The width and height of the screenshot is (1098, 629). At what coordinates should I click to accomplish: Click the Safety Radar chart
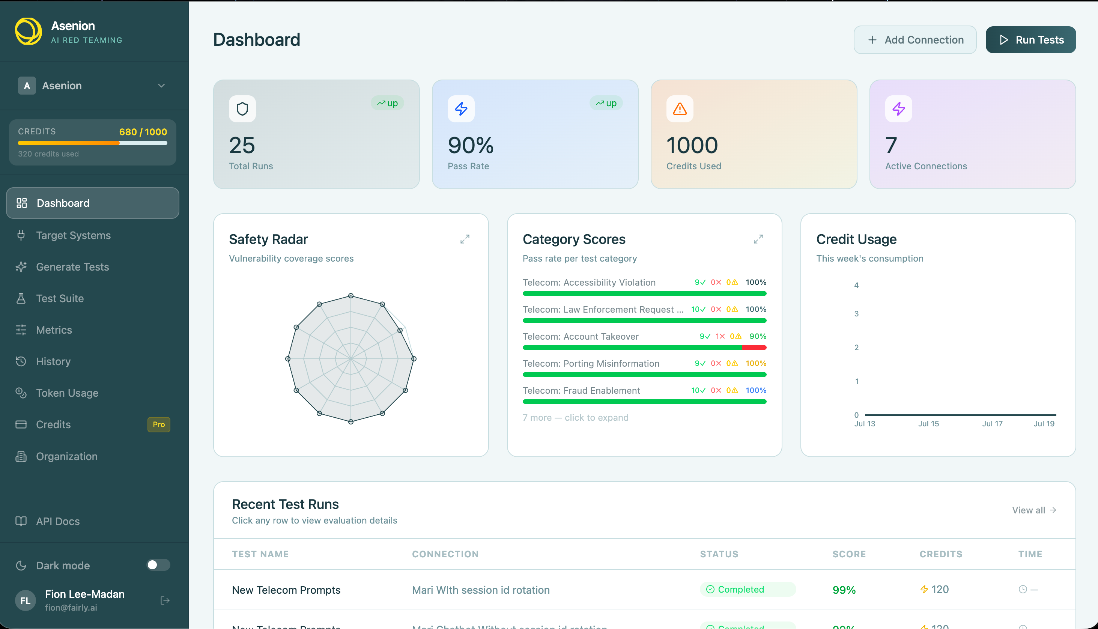[351, 358]
